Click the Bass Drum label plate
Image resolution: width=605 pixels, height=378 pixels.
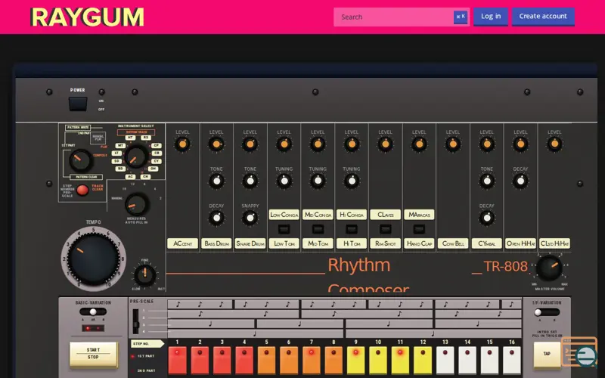point(216,243)
